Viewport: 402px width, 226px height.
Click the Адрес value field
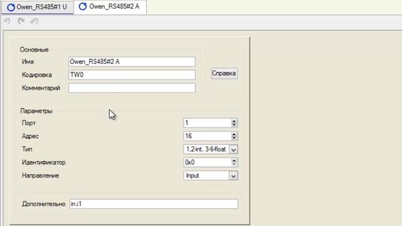pos(207,136)
